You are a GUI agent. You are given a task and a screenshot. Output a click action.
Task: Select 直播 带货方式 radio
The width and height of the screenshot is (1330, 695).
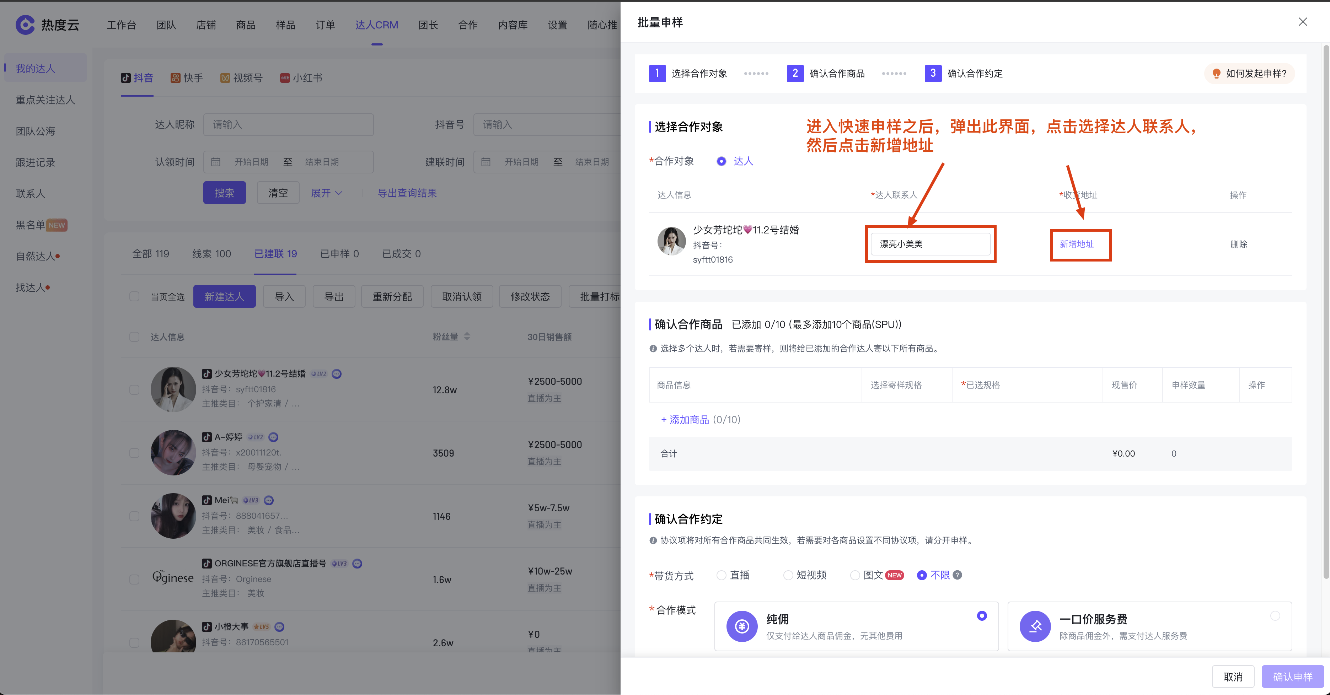tap(721, 575)
